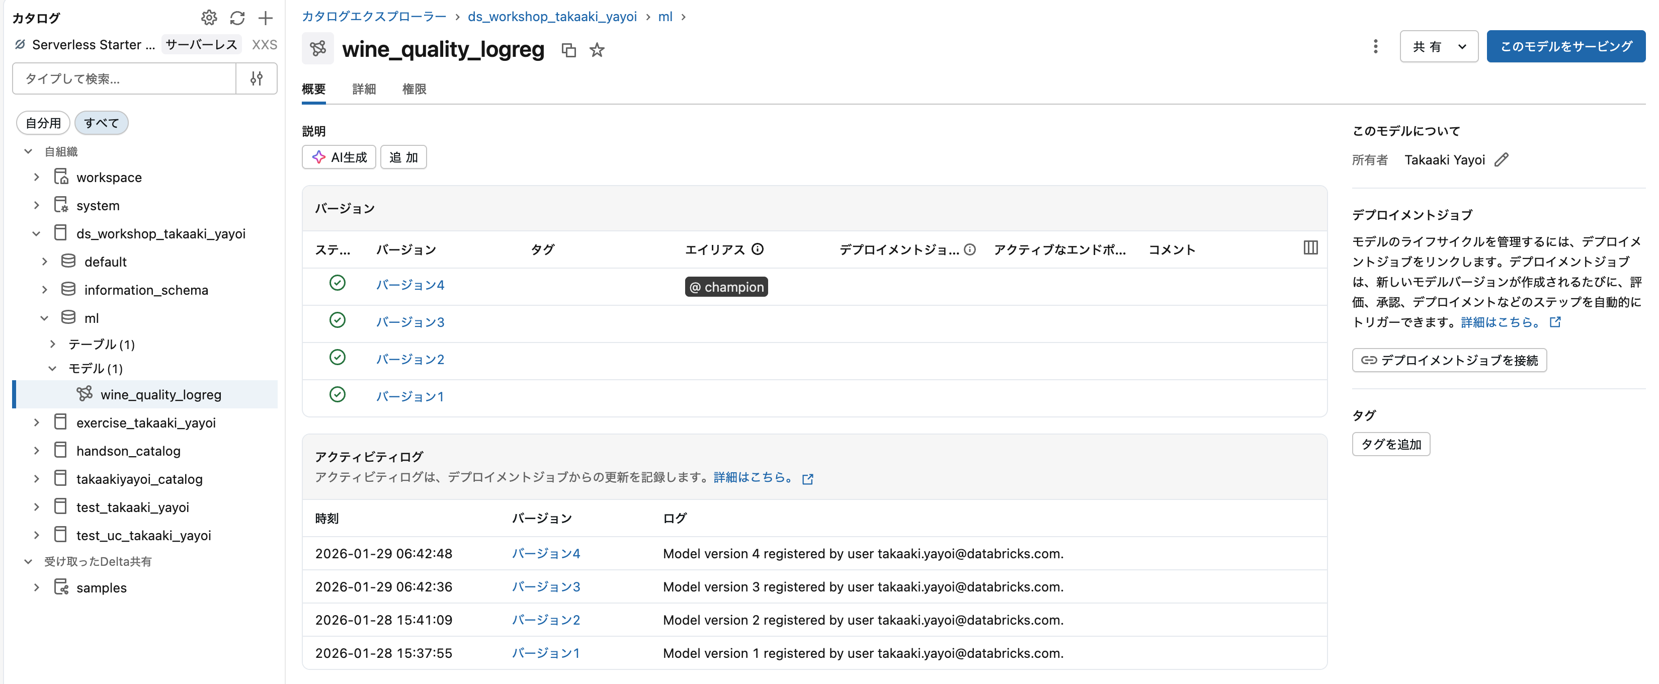
Task: Toggle the すべて filter chip
Action: [101, 122]
